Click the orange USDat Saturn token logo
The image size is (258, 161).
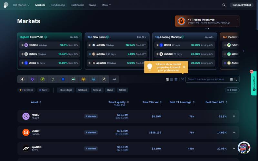pos(26,132)
